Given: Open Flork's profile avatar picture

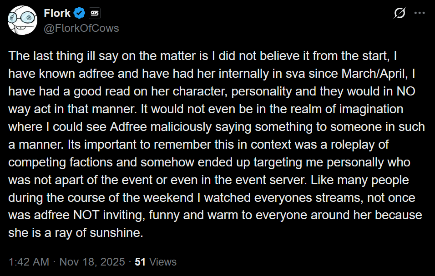Looking at the screenshot, I should click(22, 20).
